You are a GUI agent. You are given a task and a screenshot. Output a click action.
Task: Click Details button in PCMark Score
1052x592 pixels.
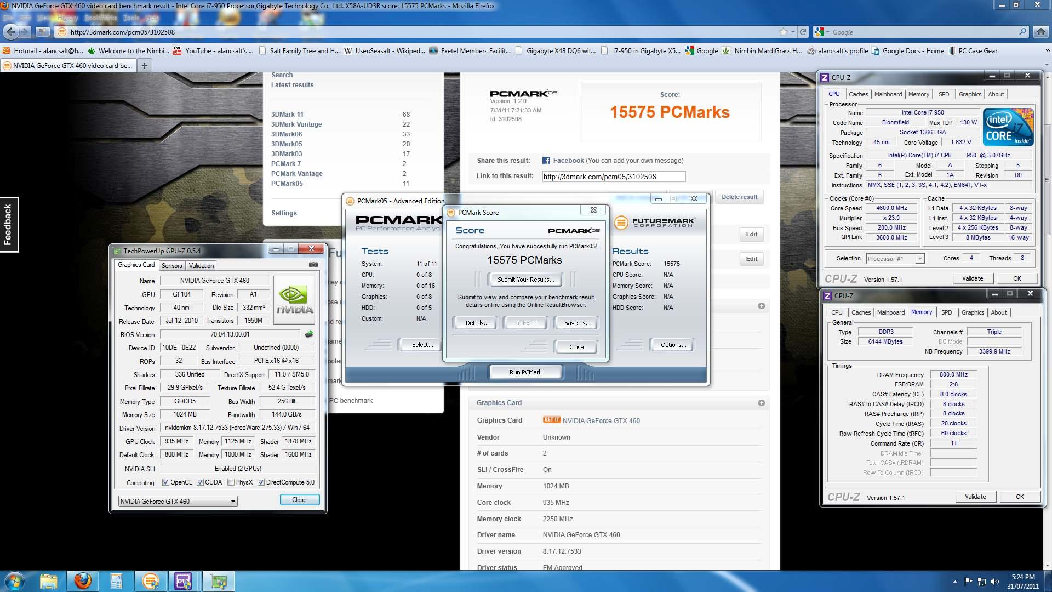(x=477, y=323)
